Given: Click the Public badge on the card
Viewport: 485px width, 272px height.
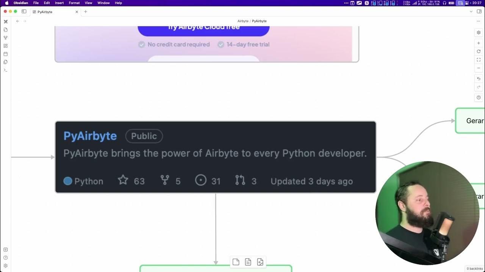Looking at the screenshot, I should pos(144,136).
